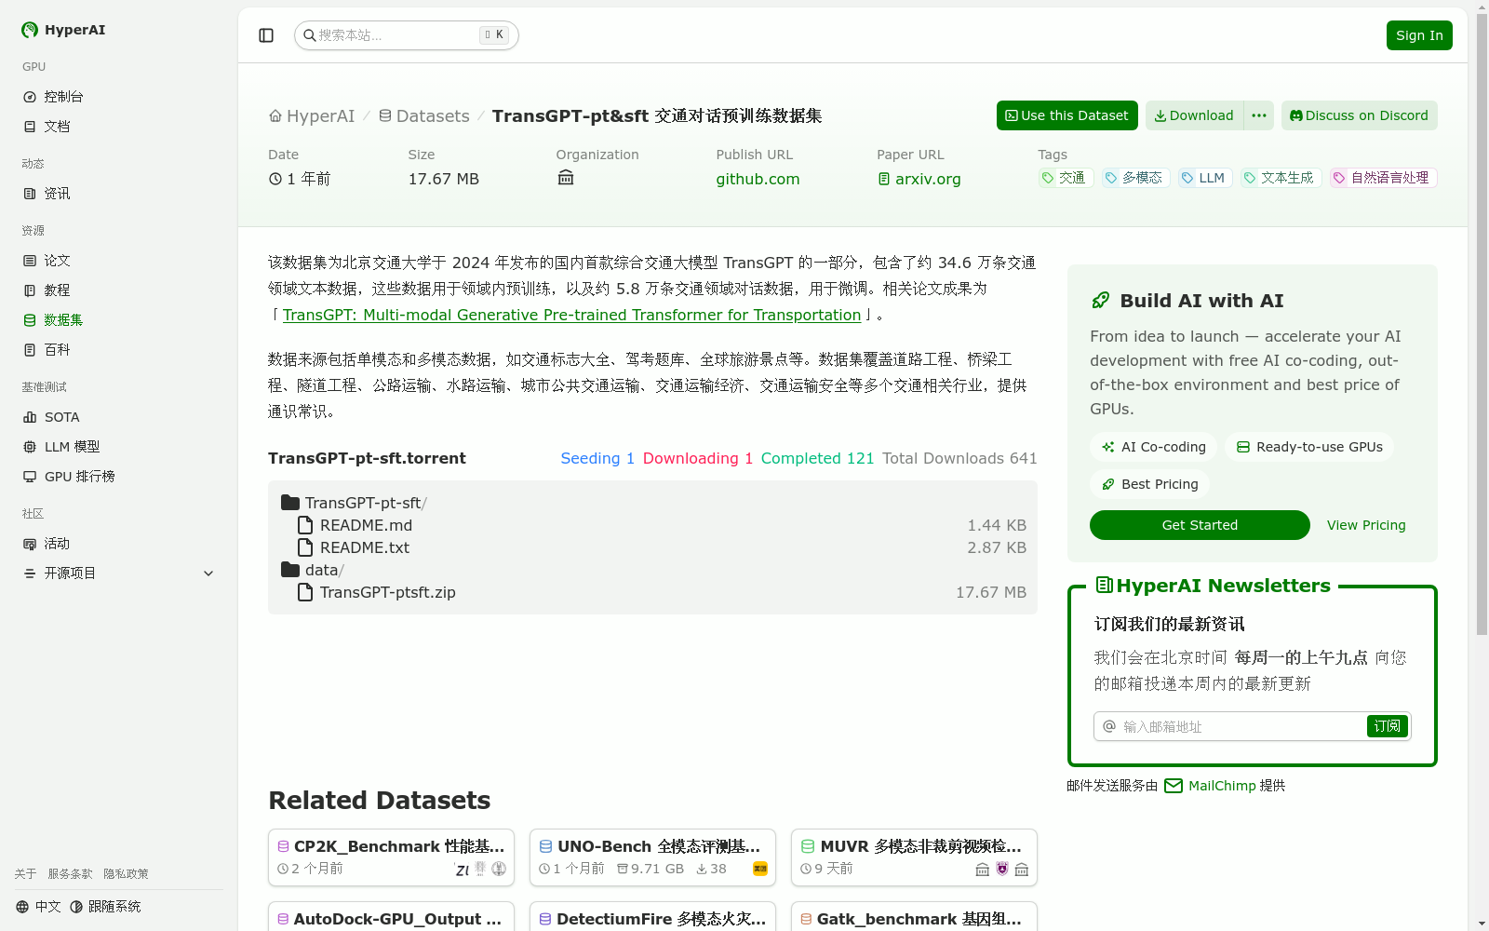Image resolution: width=1489 pixels, height=931 pixels.
Task: Click the data folder entry
Action: (x=313, y=570)
